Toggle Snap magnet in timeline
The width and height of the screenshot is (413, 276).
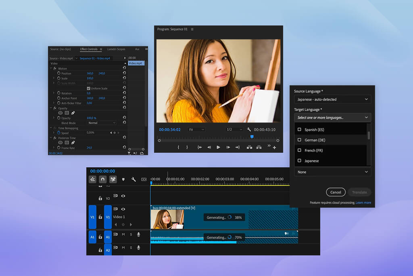click(x=103, y=179)
